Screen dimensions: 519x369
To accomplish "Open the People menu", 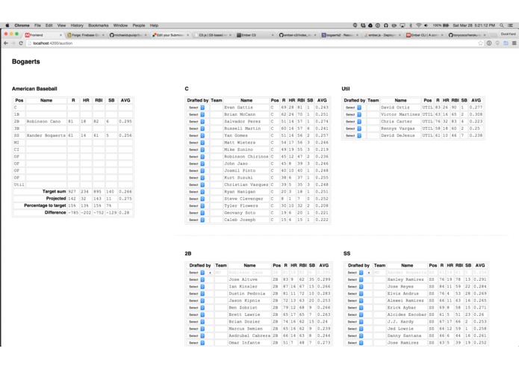I will point(139,25).
